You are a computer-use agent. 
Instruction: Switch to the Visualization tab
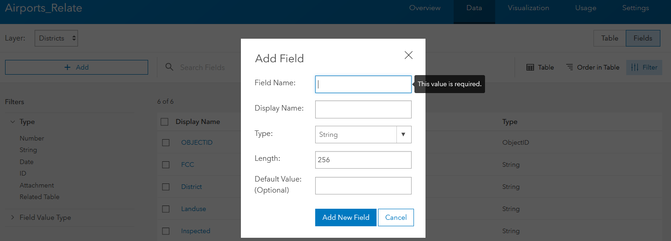pyautogui.click(x=528, y=8)
